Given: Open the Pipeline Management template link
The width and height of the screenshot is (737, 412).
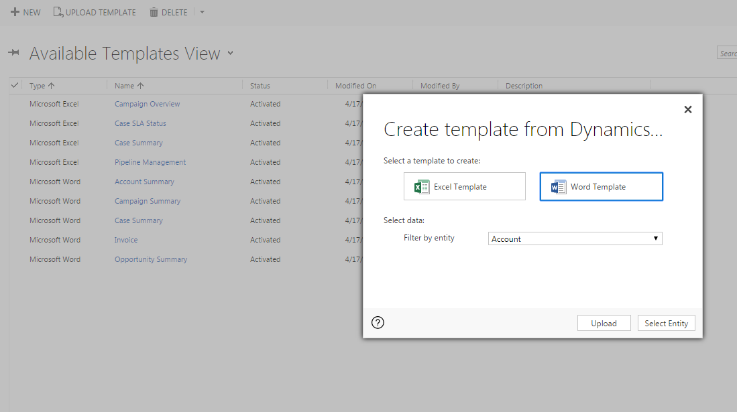Looking at the screenshot, I should 150,162.
